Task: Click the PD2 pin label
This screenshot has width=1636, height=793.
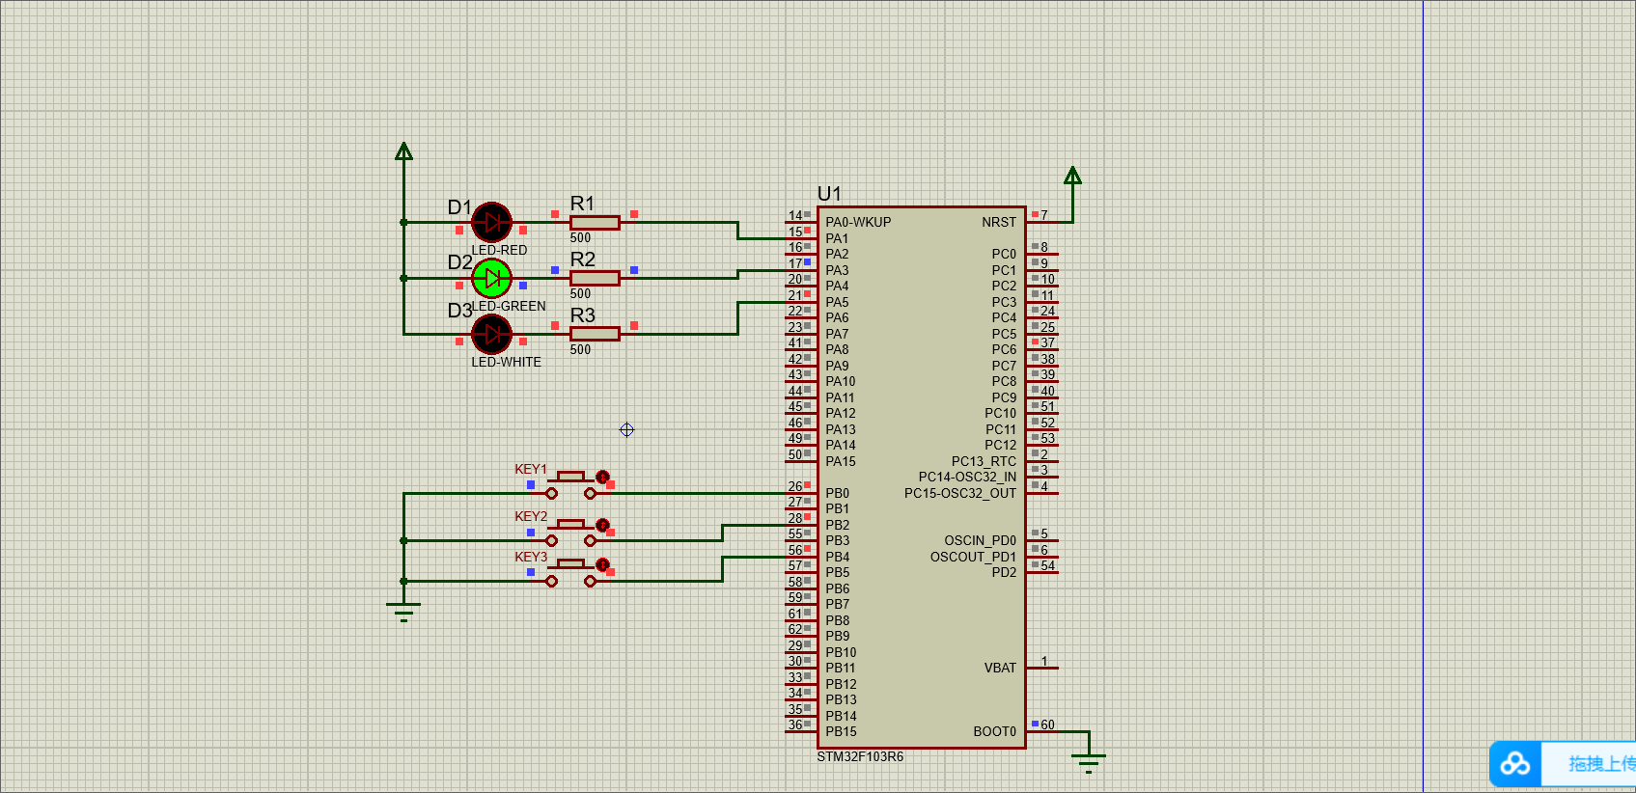Action: point(1004,572)
